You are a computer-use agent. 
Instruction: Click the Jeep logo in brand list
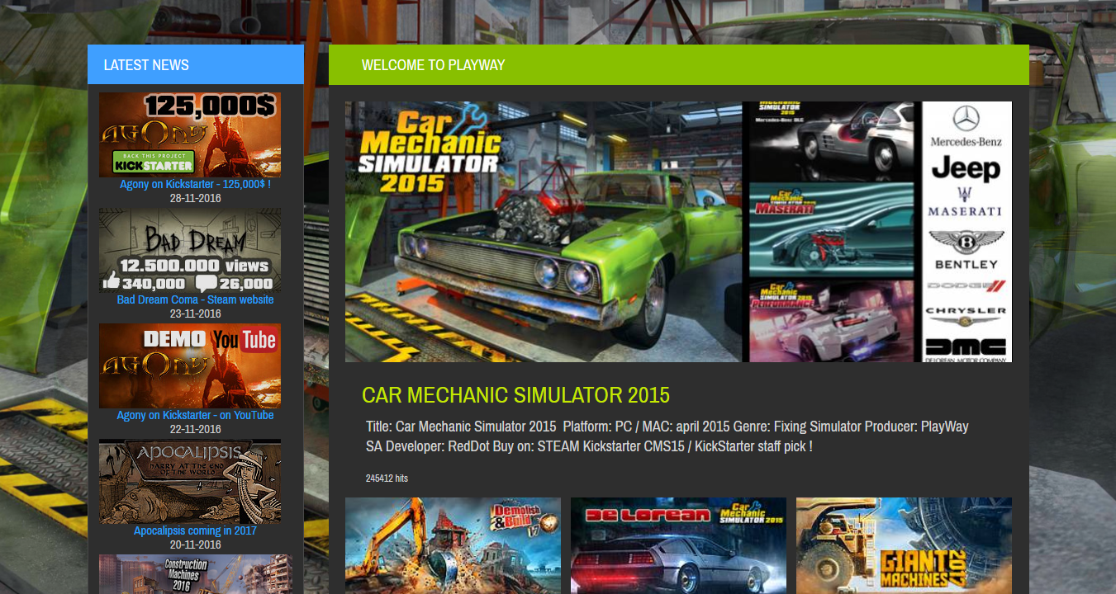pos(966,169)
